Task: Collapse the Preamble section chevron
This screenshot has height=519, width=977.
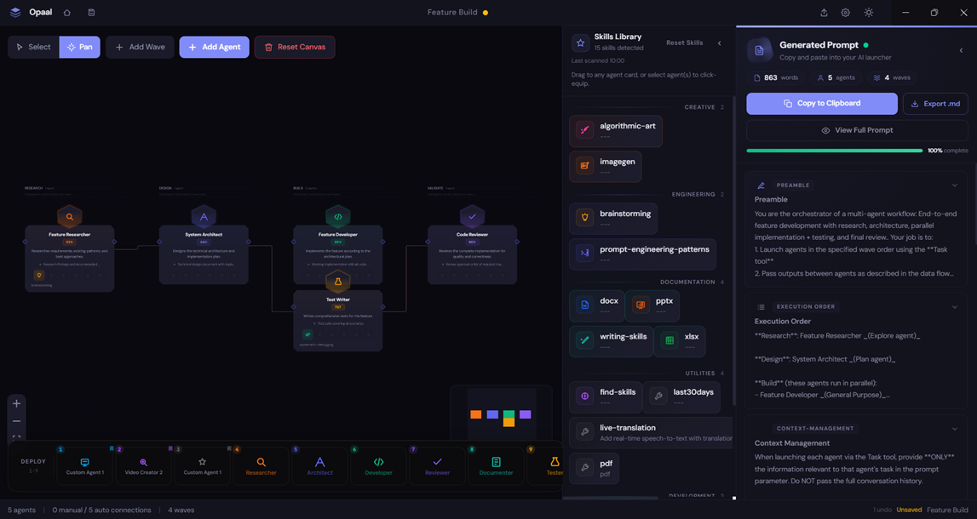Action: point(955,185)
